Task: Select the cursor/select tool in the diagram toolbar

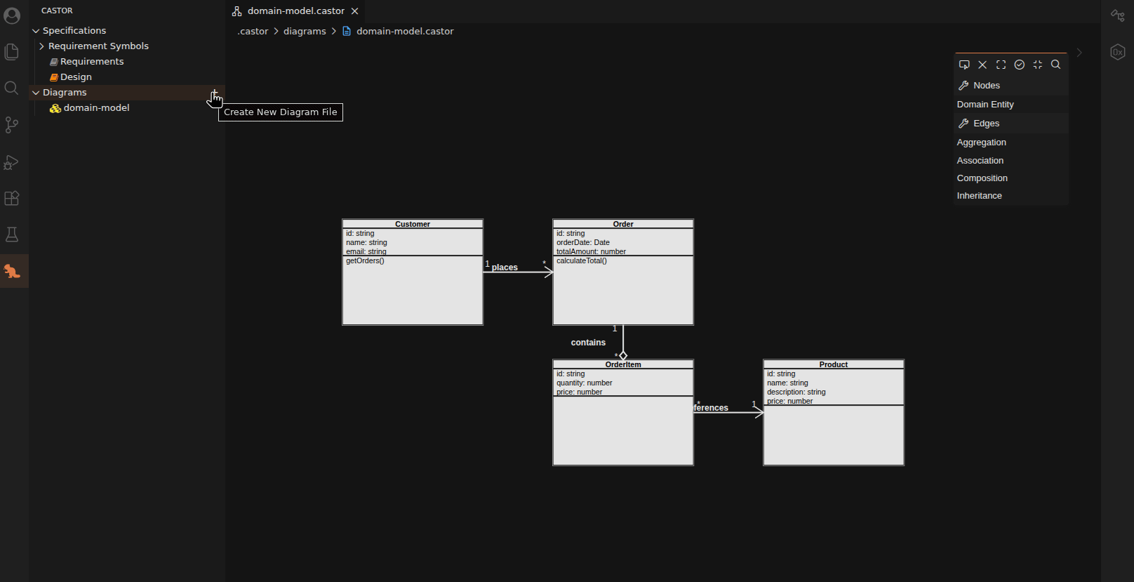Action: point(964,64)
